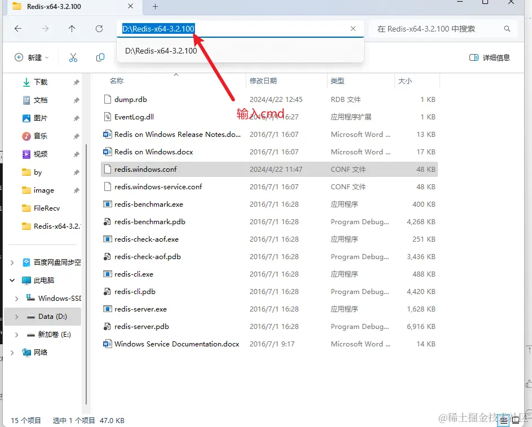Clear the address bar text
532x427 pixels.
tap(353, 29)
